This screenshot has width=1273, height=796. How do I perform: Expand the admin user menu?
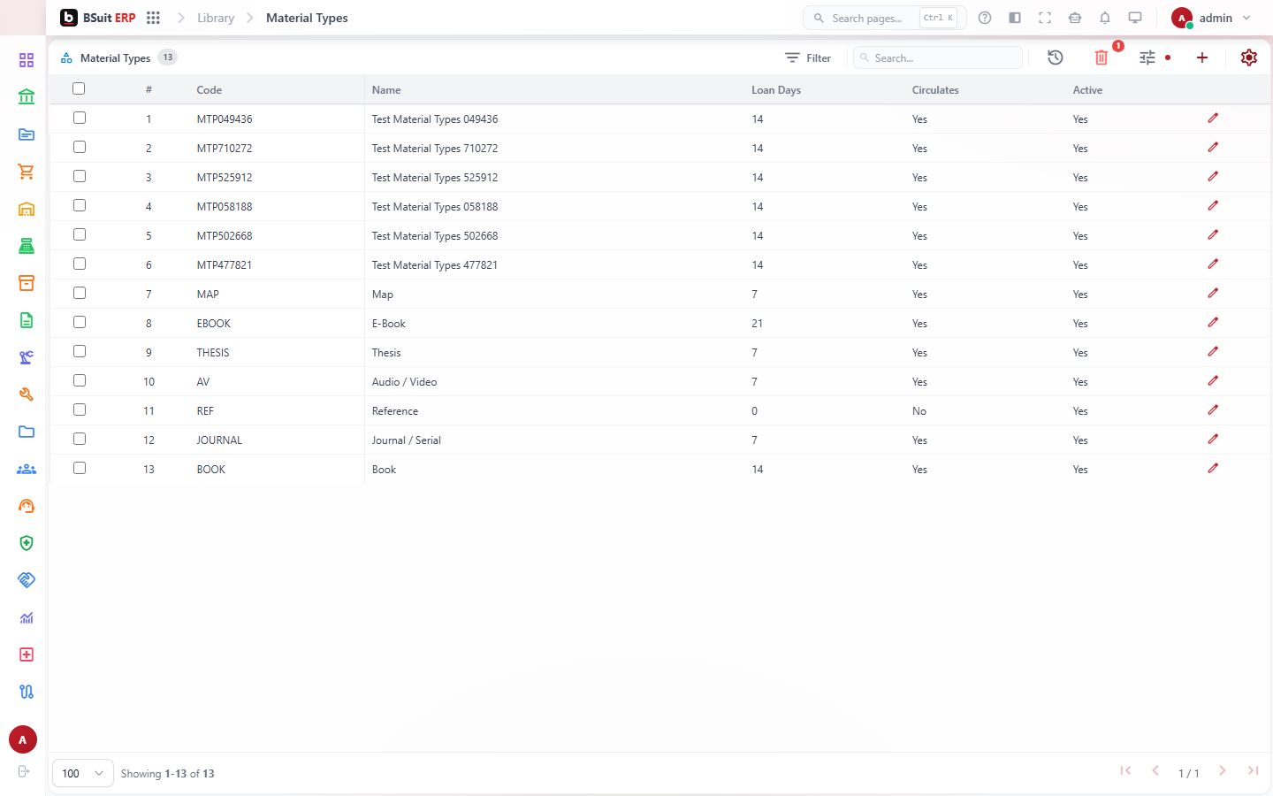(1211, 18)
